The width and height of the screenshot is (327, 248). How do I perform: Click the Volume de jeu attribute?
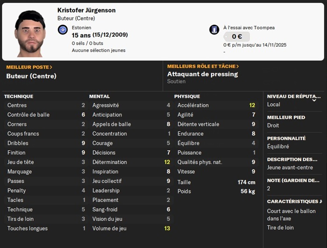[131, 228]
